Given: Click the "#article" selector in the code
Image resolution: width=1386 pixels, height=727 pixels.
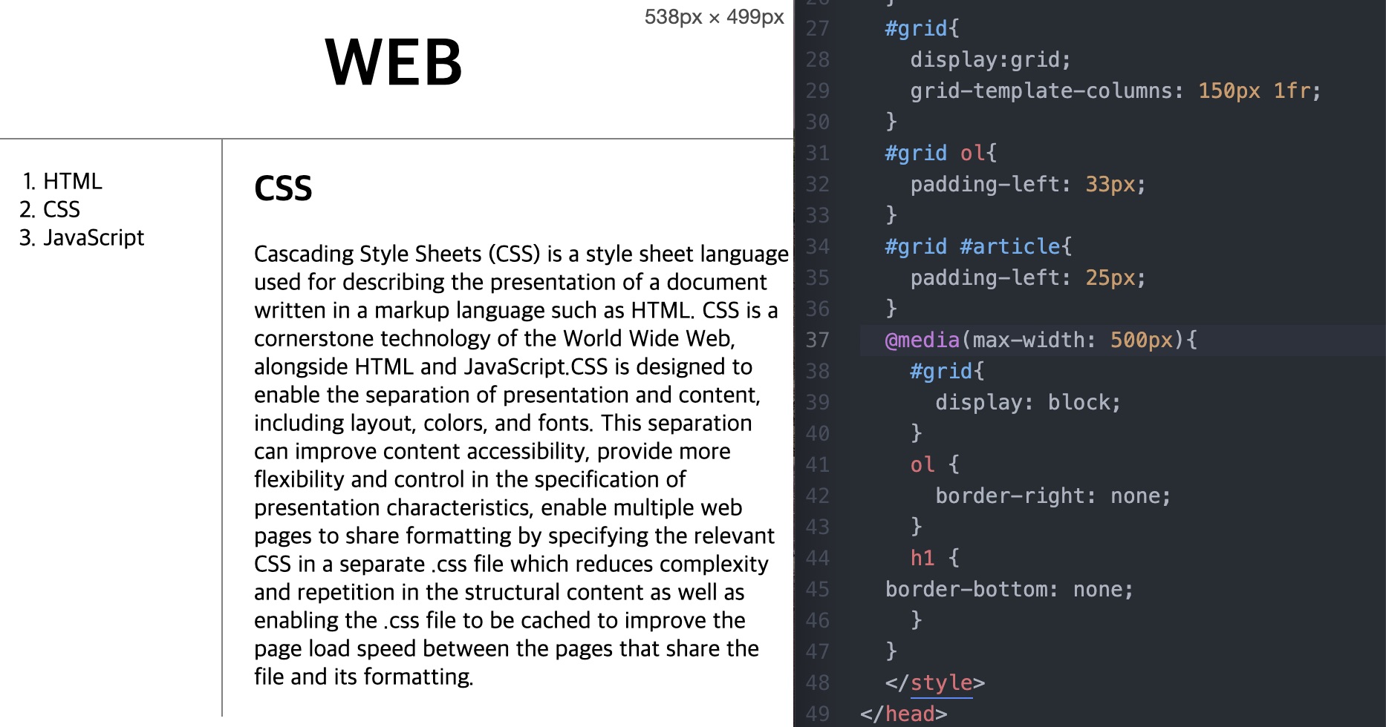Looking at the screenshot, I should point(1010,246).
